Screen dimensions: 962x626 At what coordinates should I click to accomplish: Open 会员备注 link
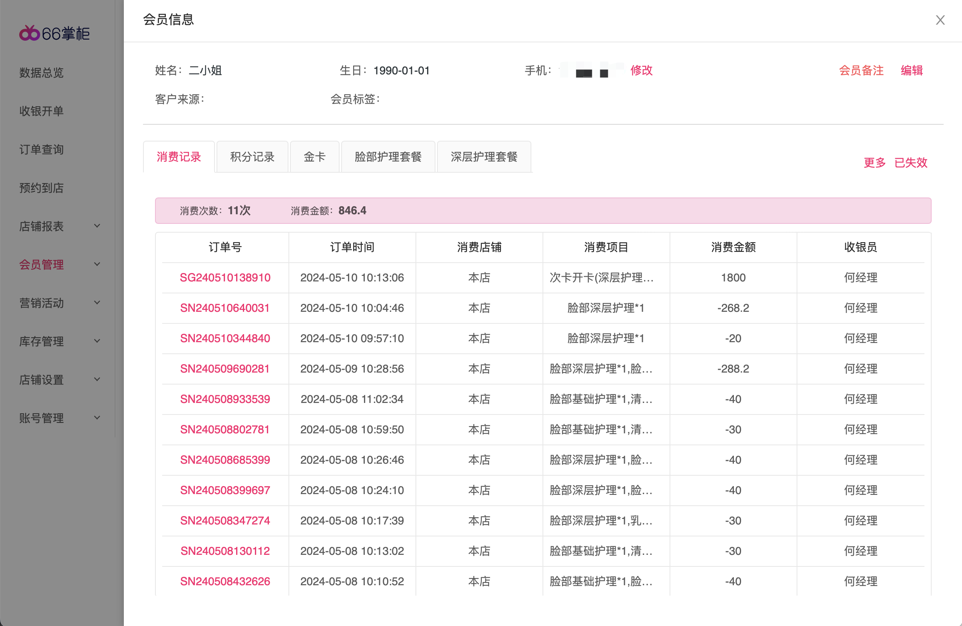pos(861,70)
